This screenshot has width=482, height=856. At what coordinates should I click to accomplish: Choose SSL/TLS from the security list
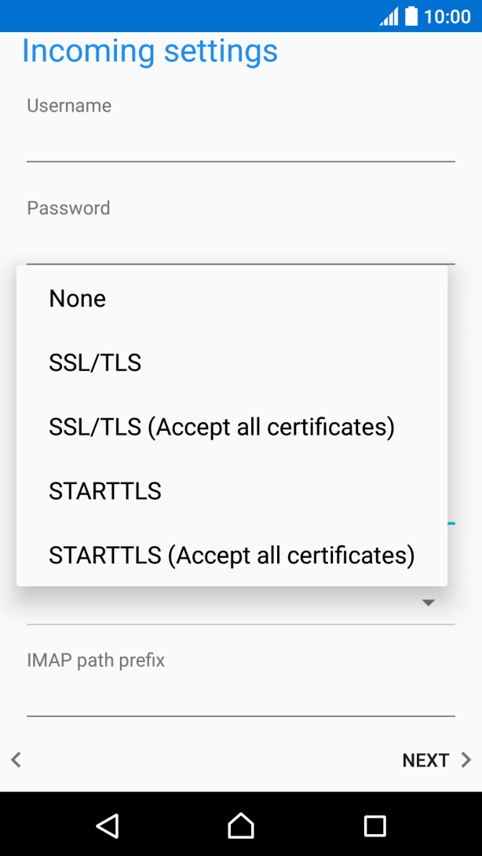tap(95, 362)
